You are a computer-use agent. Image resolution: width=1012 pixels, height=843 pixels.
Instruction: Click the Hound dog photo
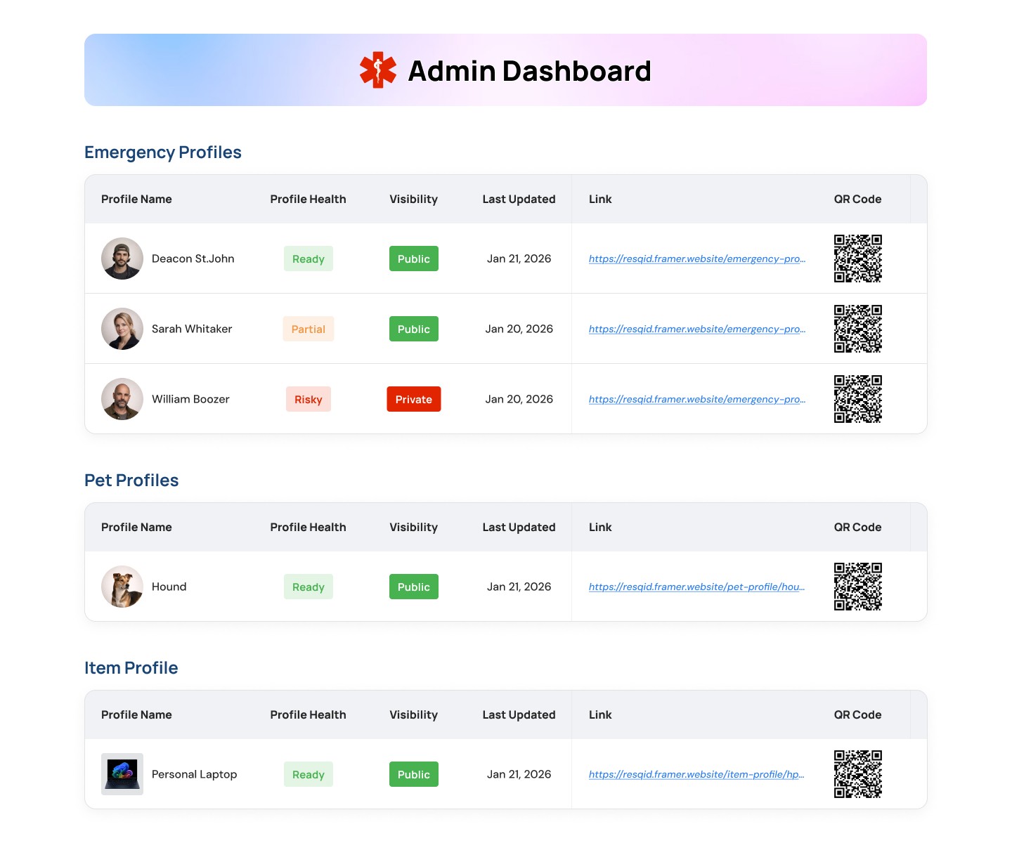point(122,586)
